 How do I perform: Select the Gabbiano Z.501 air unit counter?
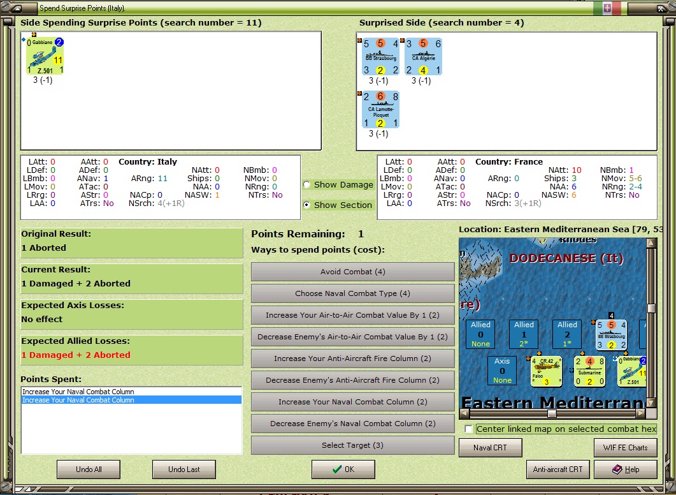tap(45, 56)
